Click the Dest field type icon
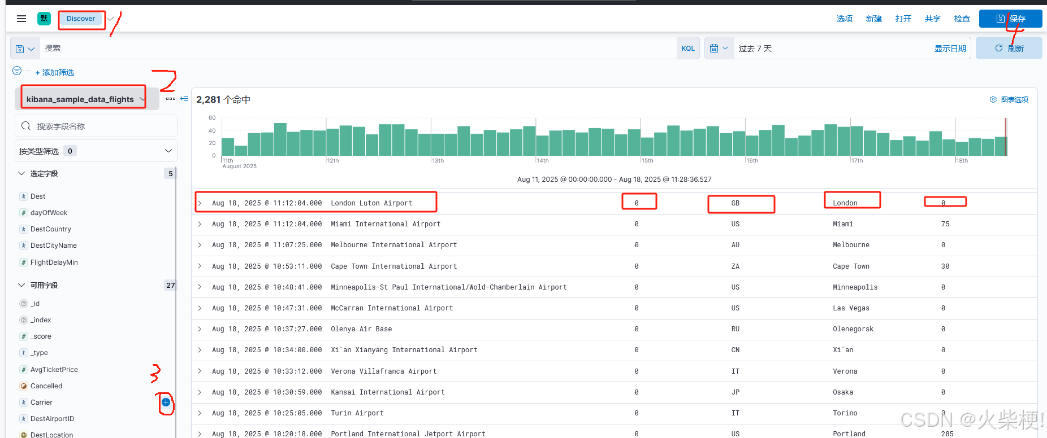The height and width of the screenshot is (438, 1047). click(x=24, y=196)
